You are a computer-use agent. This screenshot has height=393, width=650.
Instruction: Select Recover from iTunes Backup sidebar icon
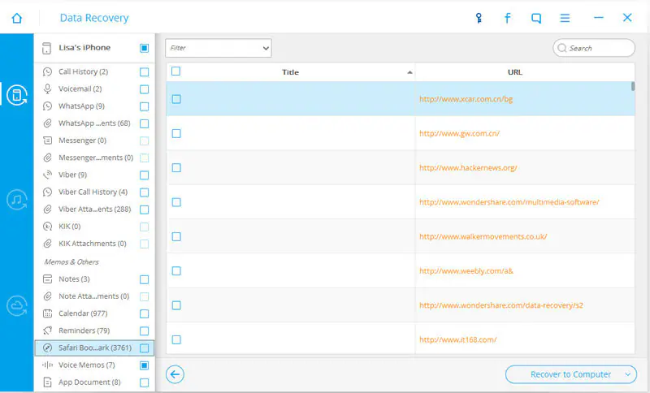click(x=17, y=200)
